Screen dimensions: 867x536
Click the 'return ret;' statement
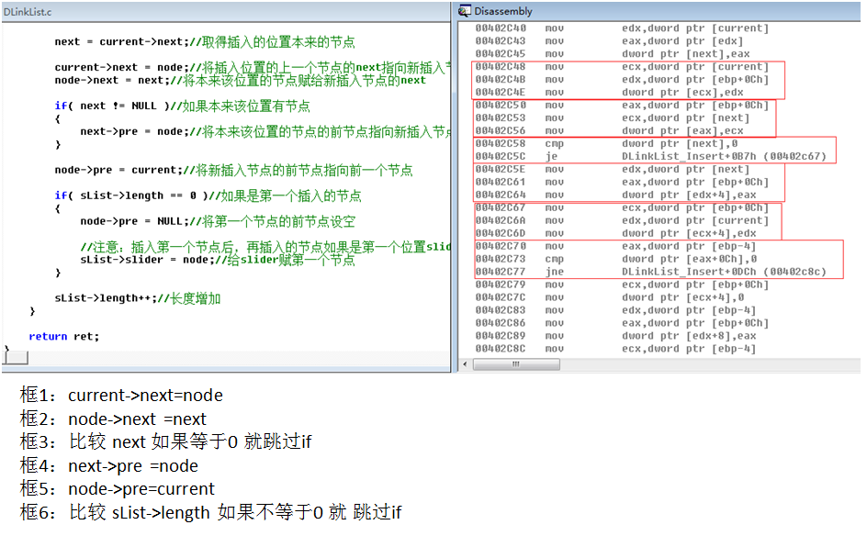63,337
